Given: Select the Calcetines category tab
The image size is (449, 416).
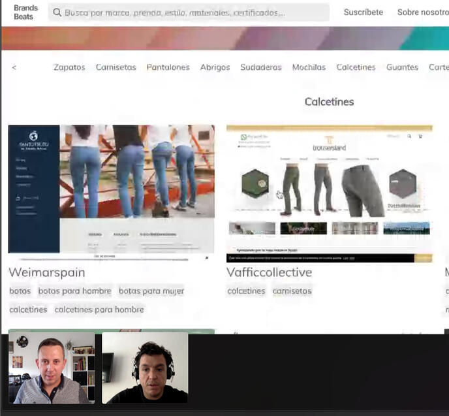Looking at the screenshot, I should coord(356,67).
